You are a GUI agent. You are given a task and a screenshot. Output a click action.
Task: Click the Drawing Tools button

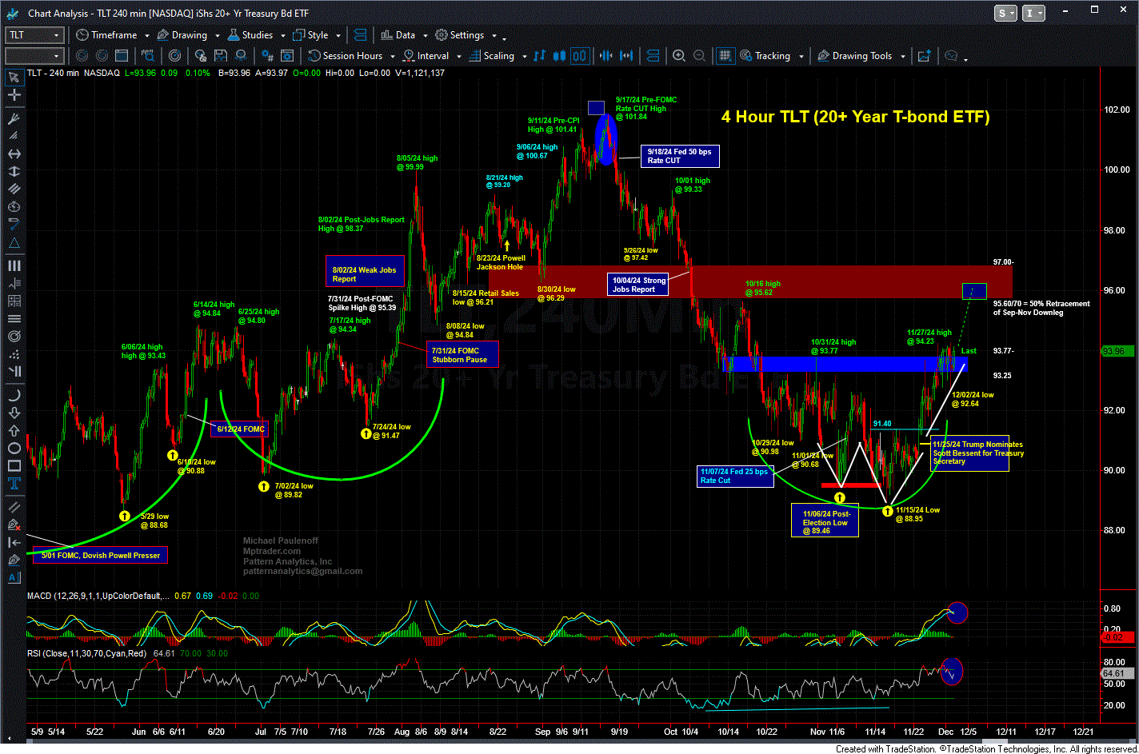853,56
